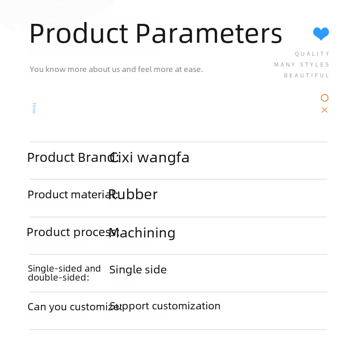Click the "Single-sided and double-sided" label
The height and width of the screenshot is (344, 355).
pos(64,273)
